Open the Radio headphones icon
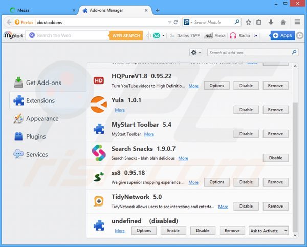The image size is (307, 247). click(x=233, y=36)
